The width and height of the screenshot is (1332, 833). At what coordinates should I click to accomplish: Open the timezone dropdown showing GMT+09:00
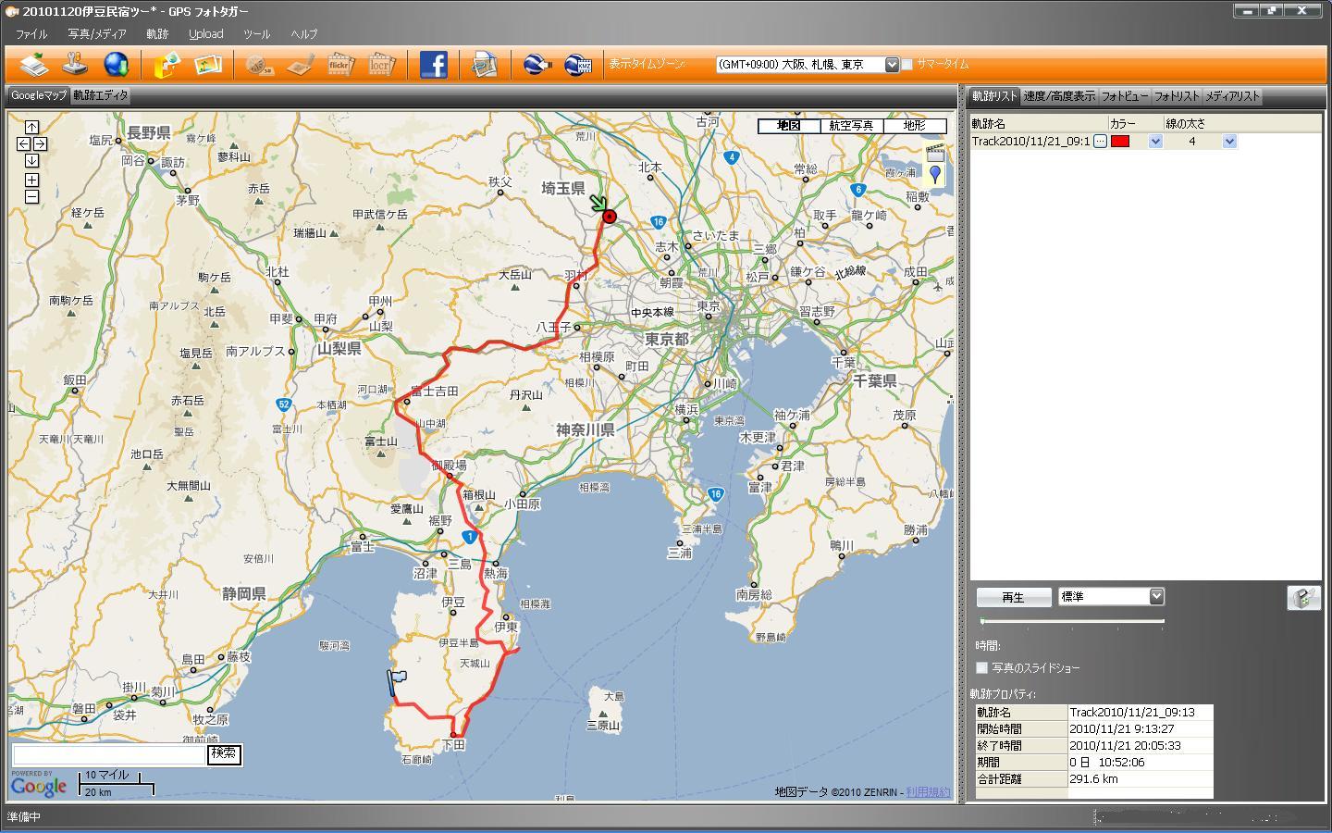892,65
